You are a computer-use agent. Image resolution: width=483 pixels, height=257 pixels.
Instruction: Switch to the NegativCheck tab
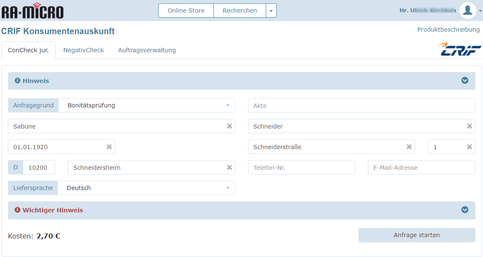(84, 50)
